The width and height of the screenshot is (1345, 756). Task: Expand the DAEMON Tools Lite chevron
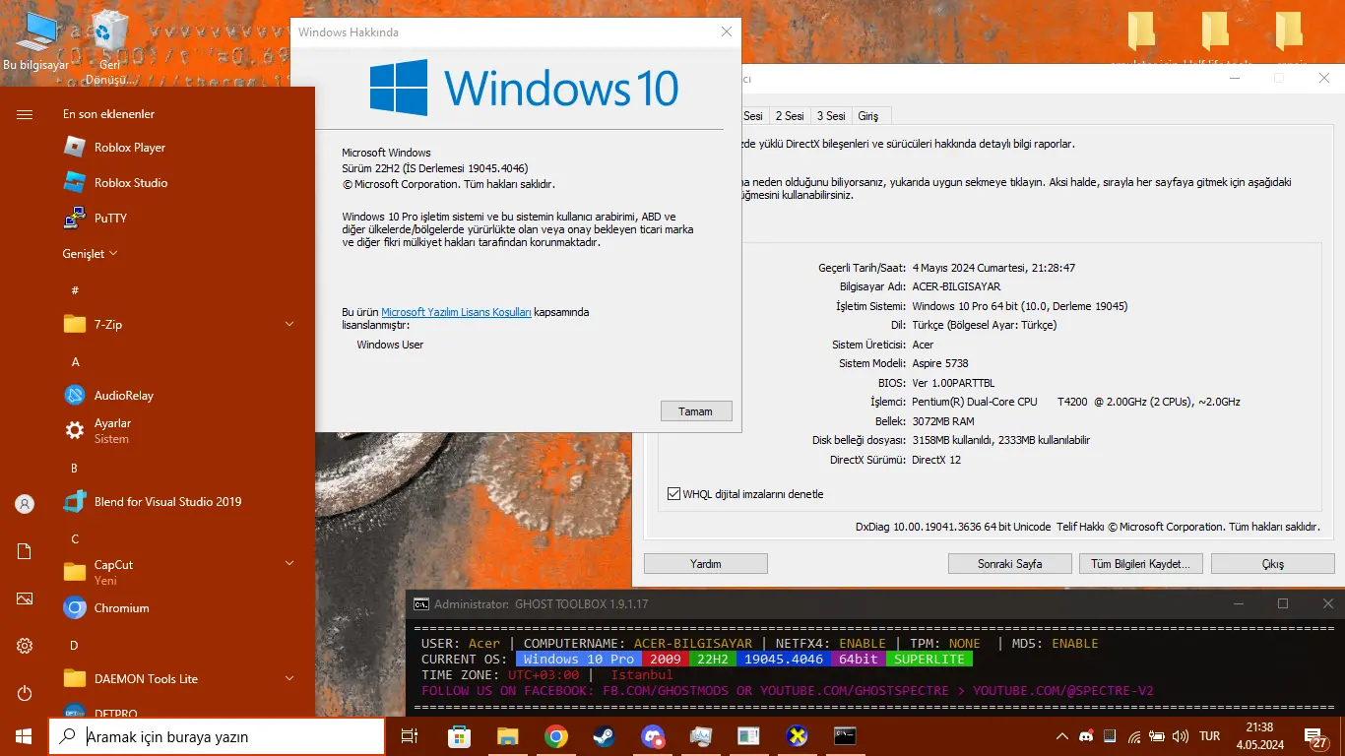click(289, 678)
